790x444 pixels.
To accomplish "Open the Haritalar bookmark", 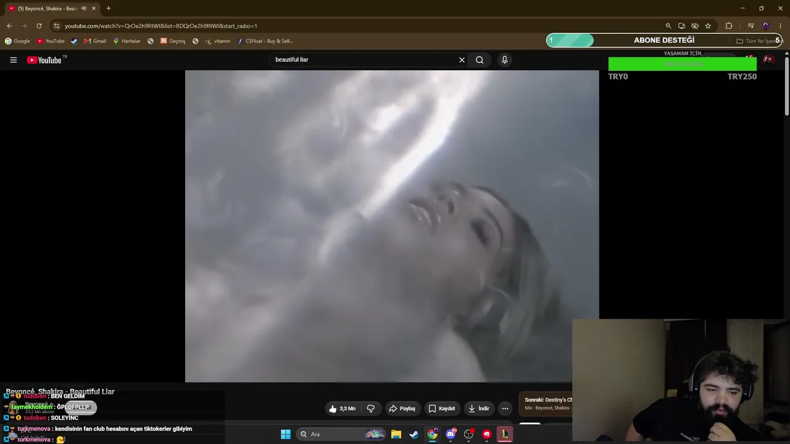I will point(127,41).
